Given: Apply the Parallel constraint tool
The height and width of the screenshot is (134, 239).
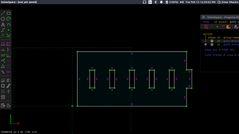Looking at the screenshot, I should [3, 55].
